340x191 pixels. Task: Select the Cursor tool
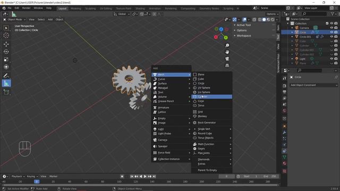(x=6, y=36)
